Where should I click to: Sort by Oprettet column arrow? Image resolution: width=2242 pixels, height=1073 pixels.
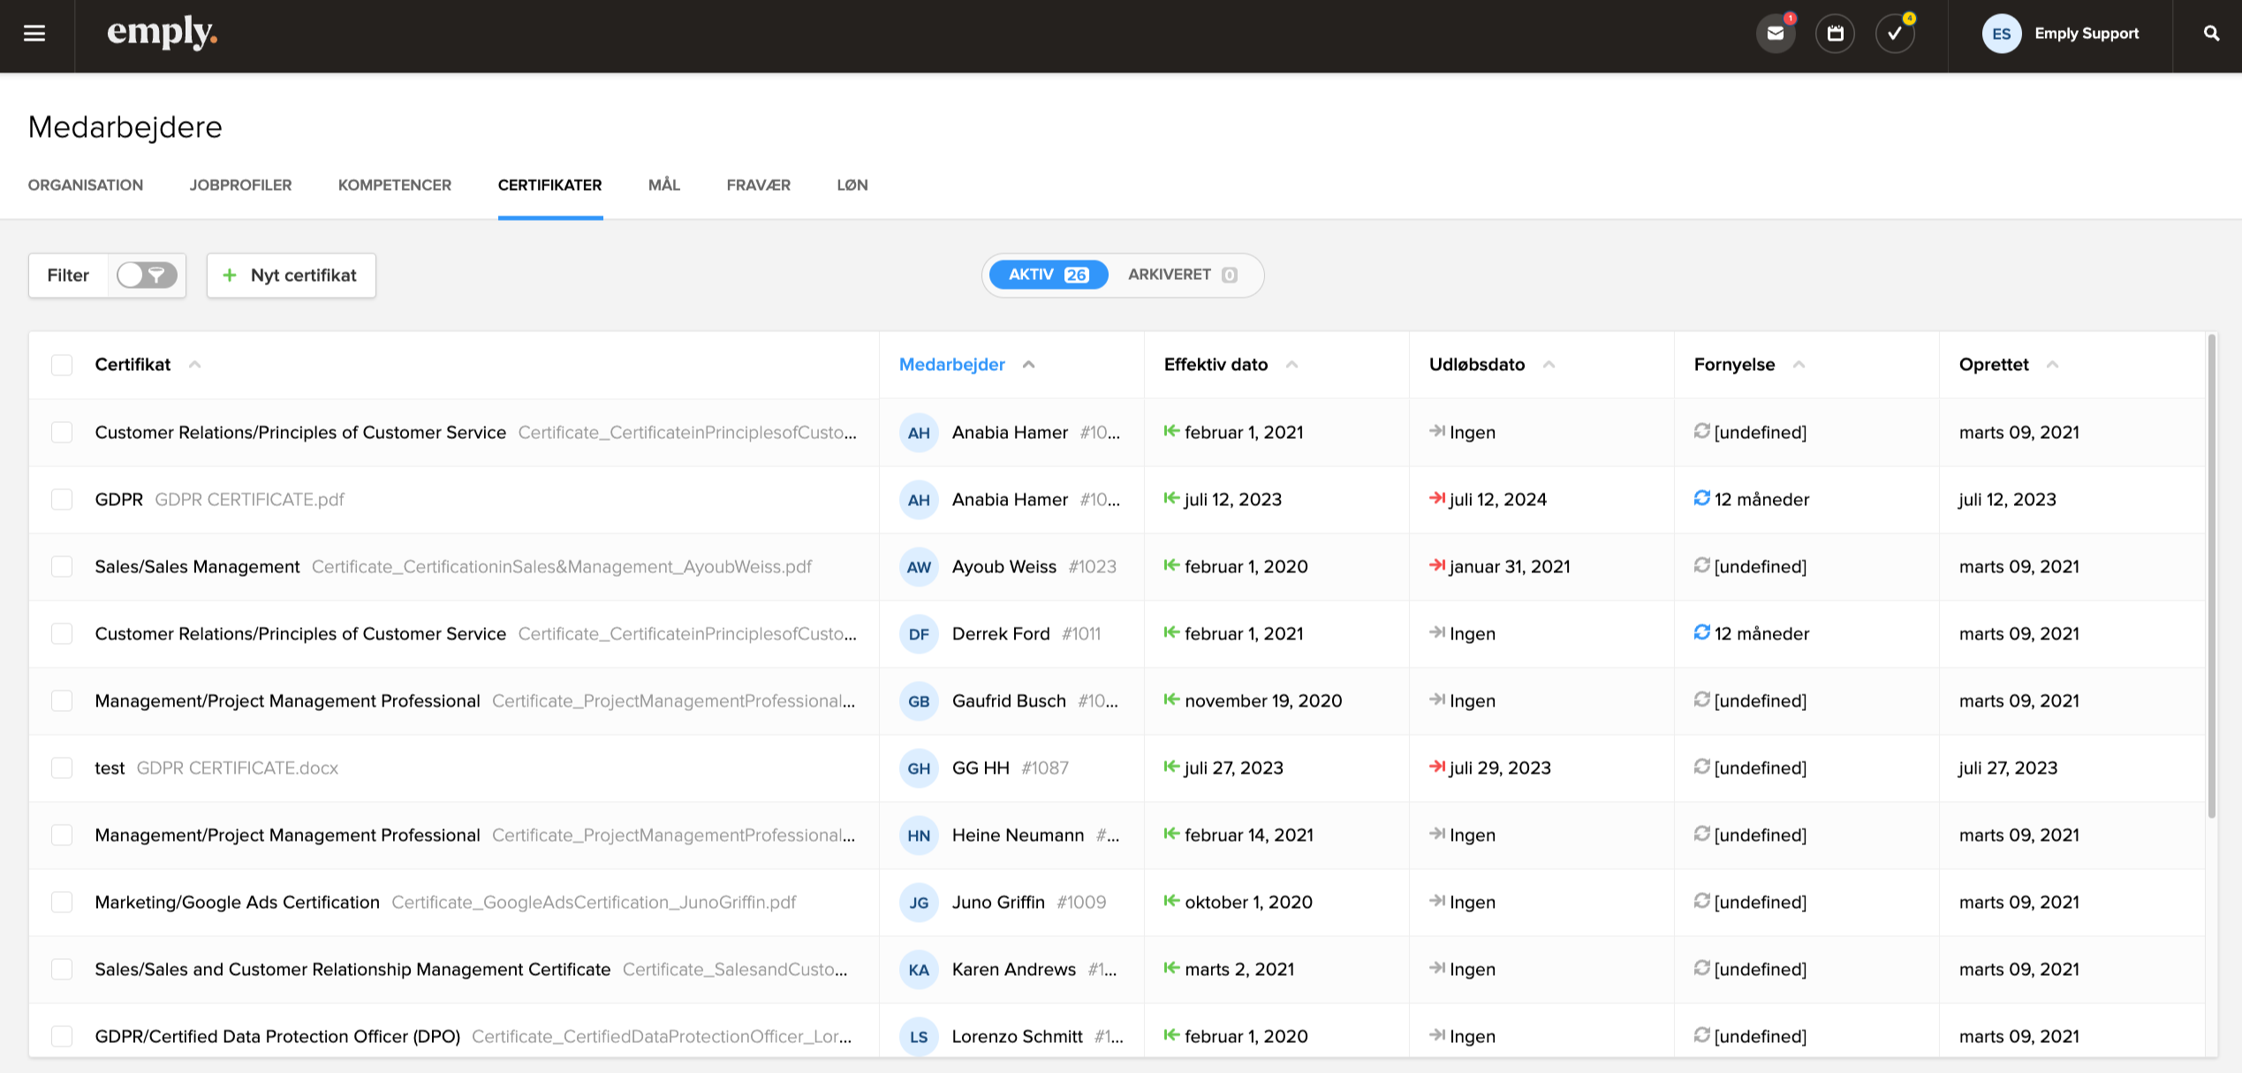tap(2052, 365)
